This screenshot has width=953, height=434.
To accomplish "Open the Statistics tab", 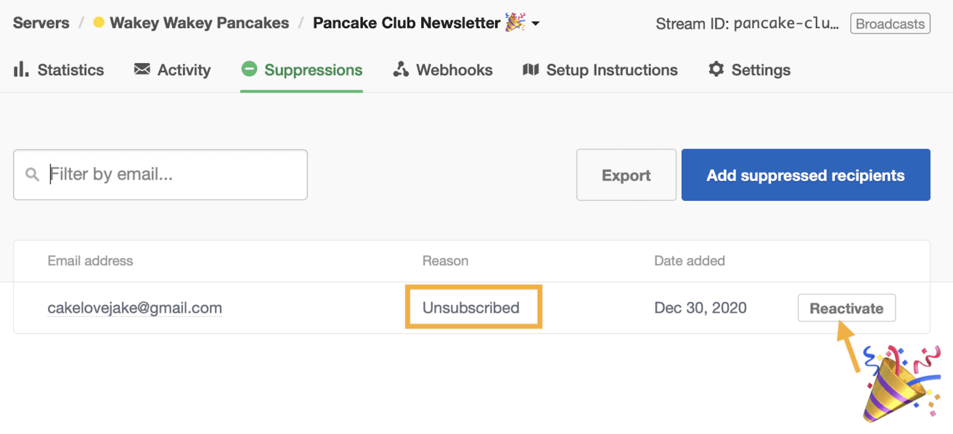I will point(70,70).
